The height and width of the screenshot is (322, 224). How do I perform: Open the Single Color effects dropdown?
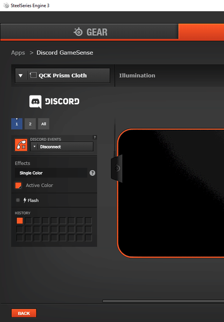click(51, 173)
